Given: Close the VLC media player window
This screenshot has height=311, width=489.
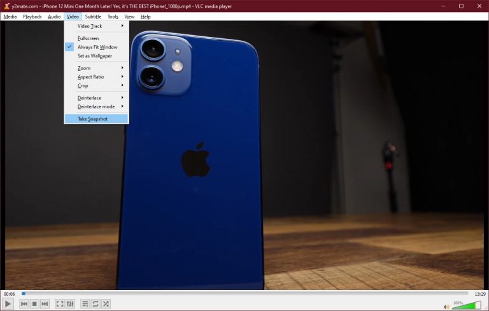Looking at the screenshot, I should tap(479, 6).
